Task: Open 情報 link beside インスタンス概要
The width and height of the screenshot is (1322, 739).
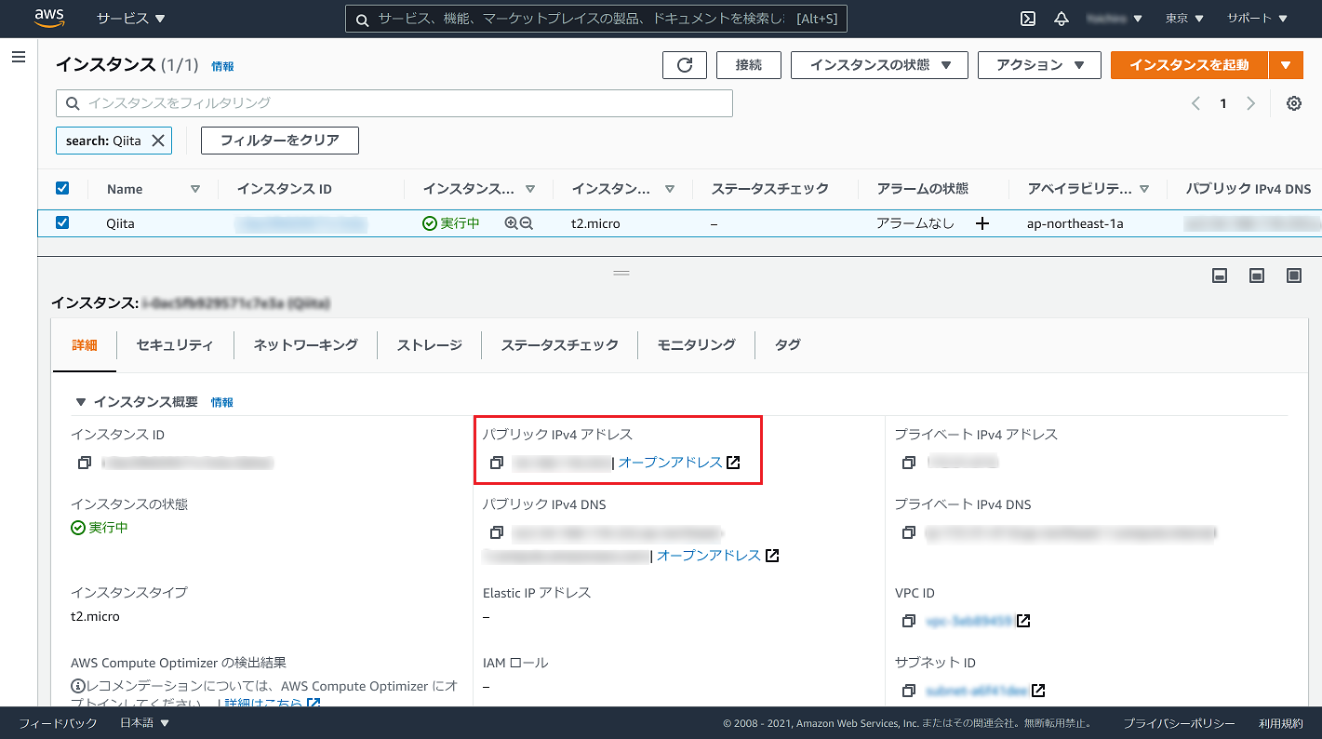Action: tap(222, 403)
